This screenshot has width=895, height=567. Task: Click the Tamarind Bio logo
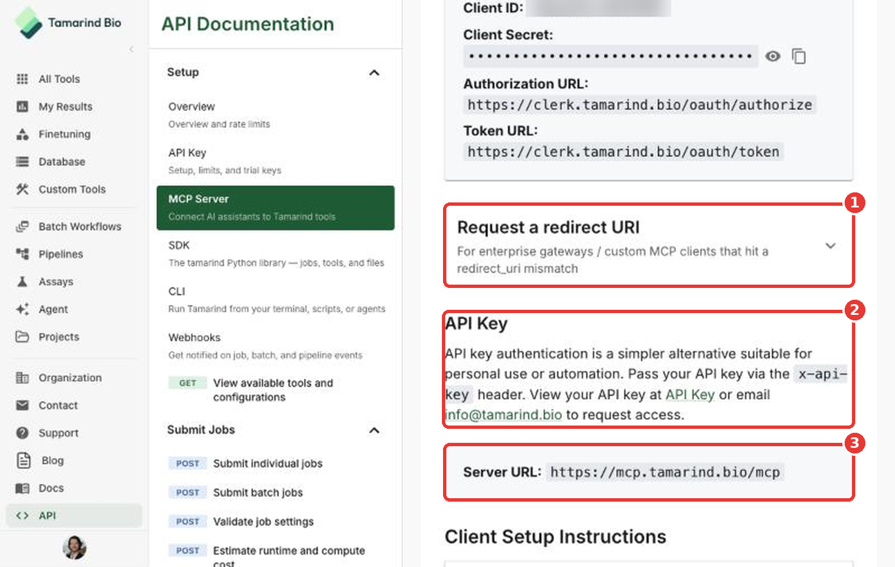tap(68, 23)
